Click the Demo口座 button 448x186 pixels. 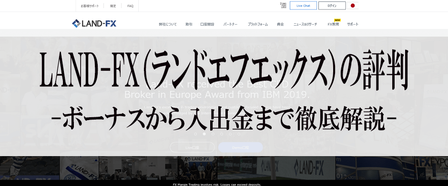[240, 147]
